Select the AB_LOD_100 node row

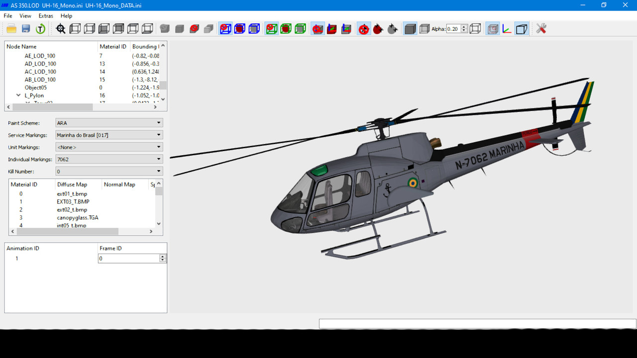(82, 80)
